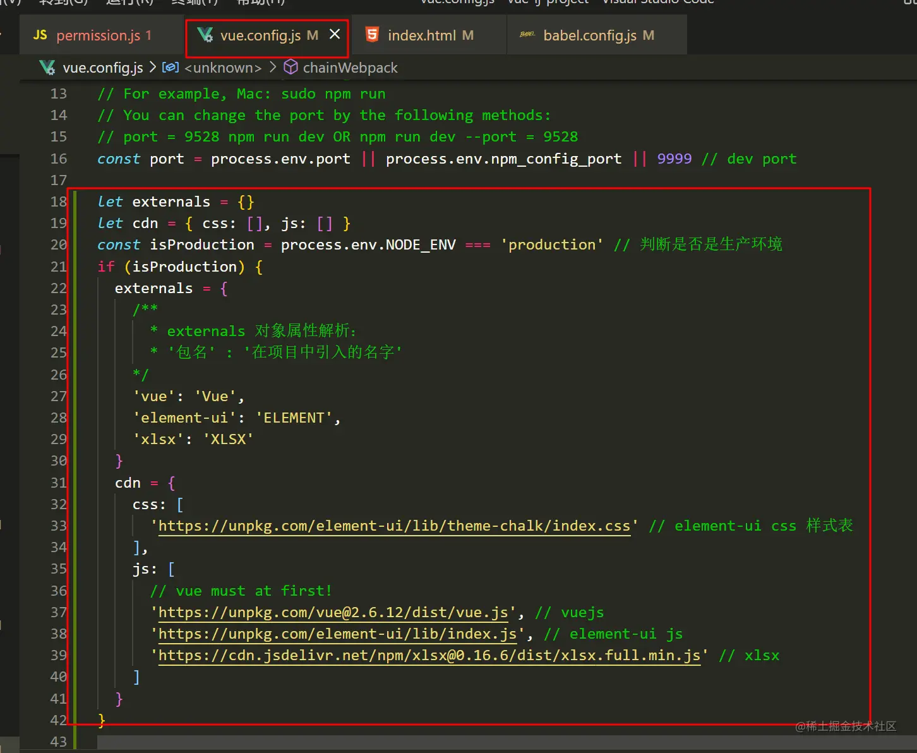Image resolution: width=917 pixels, height=753 pixels.
Task: Click the Vue icon in the breadcrumb bar
Action: (x=47, y=67)
